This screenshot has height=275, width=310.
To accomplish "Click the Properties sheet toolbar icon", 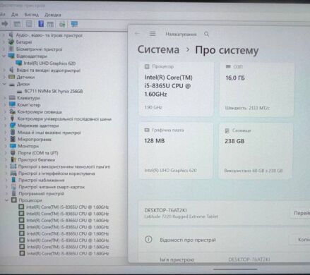I will [x=29, y=24].
